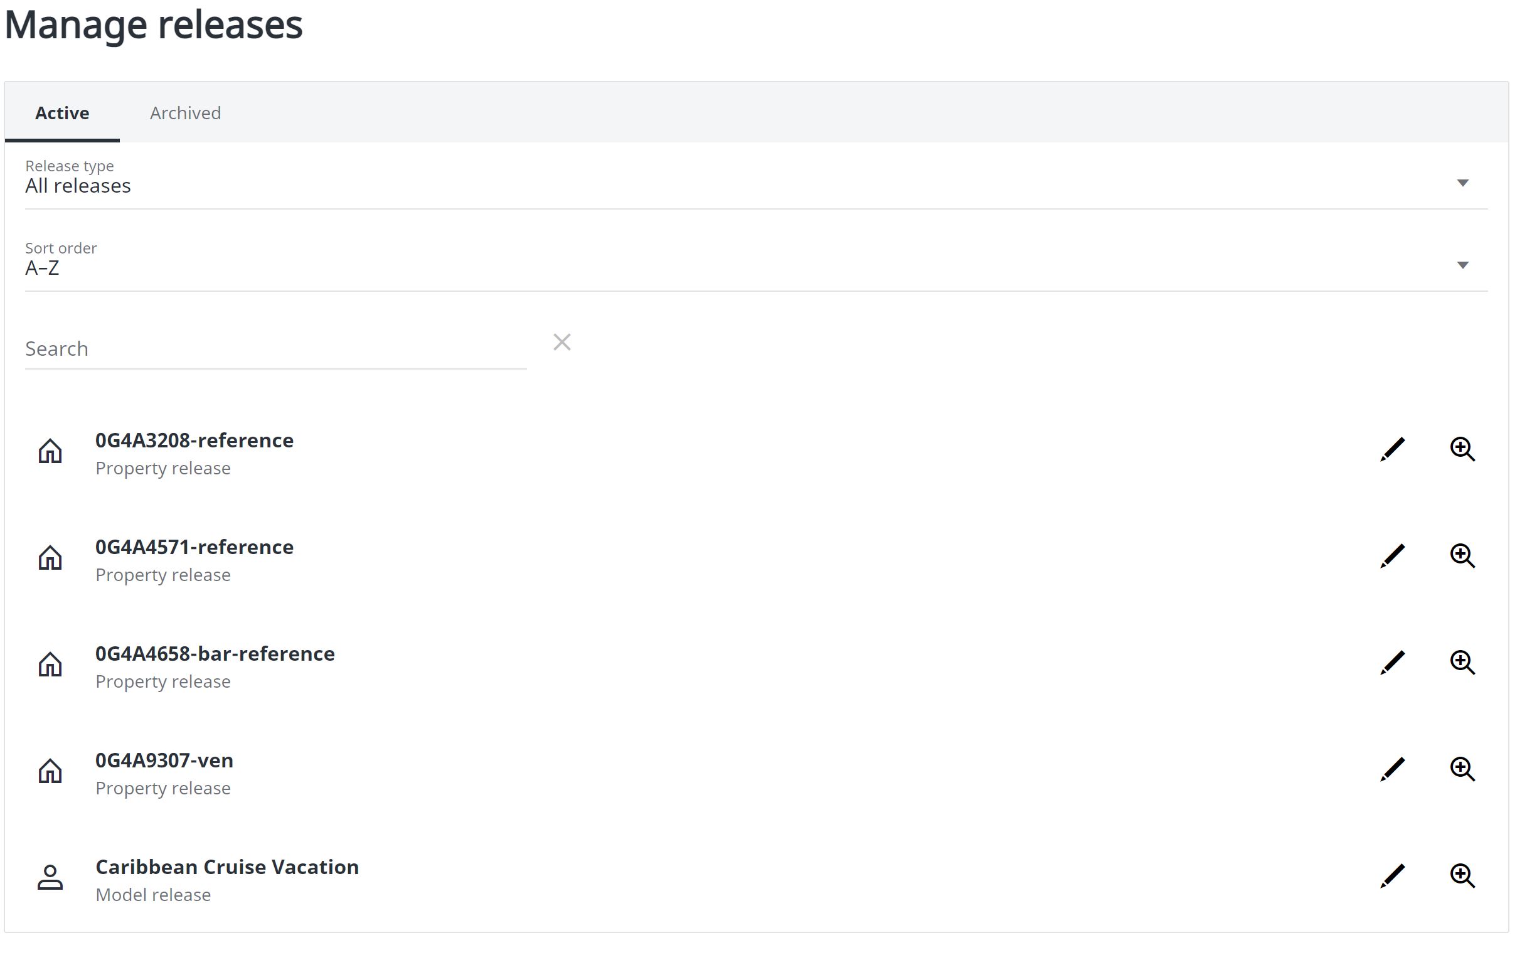Click the model release person icon
This screenshot has width=1537, height=955.
pyautogui.click(x=51, y=876)
